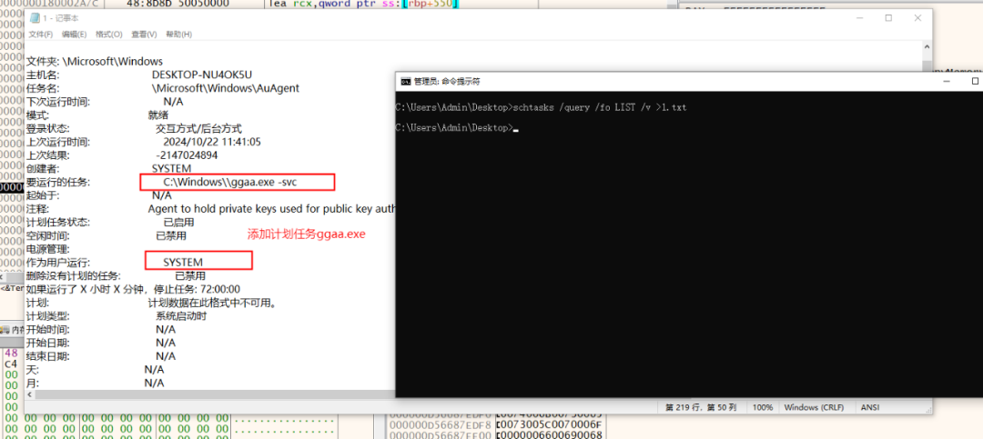Click the 系统启动时 schedule type value
Screen dimensions: 983x439
pyautogui.click(x=181, y=315)
